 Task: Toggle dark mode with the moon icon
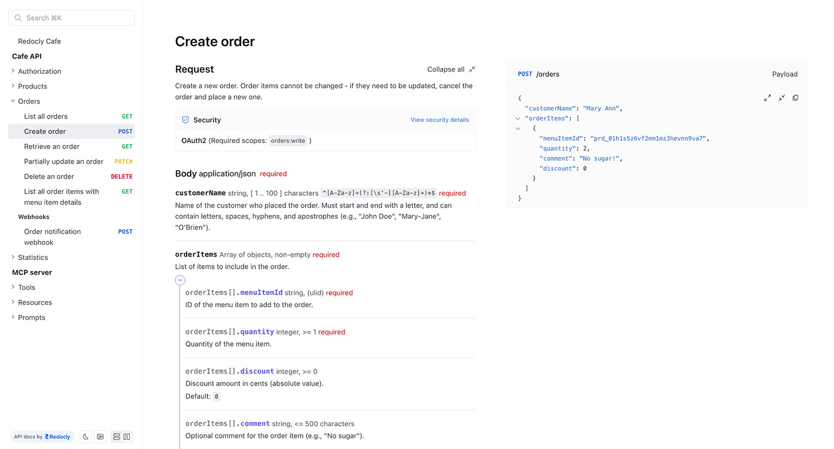pyautogui.click(x=86, y=437)
